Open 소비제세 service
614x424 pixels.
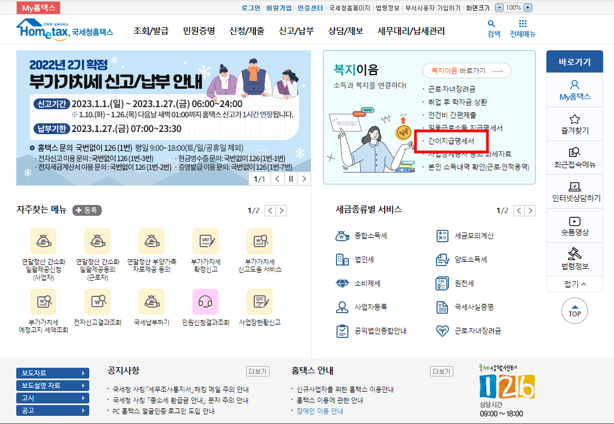pos(358,283)
